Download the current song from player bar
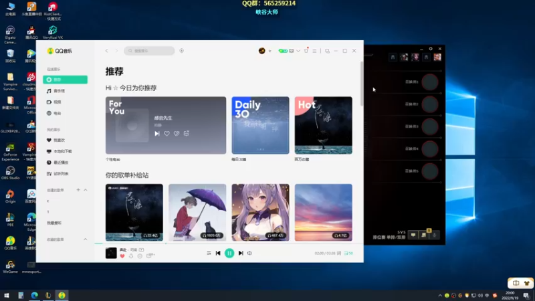Viewport: 535px width, 301px height. click(131, 256)
